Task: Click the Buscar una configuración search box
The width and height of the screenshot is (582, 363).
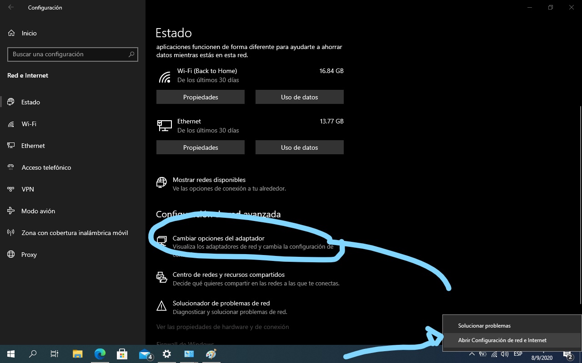Action: [73, 54]
